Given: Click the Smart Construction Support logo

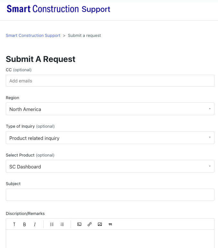Looking at the screenshot, I should 58,9.
